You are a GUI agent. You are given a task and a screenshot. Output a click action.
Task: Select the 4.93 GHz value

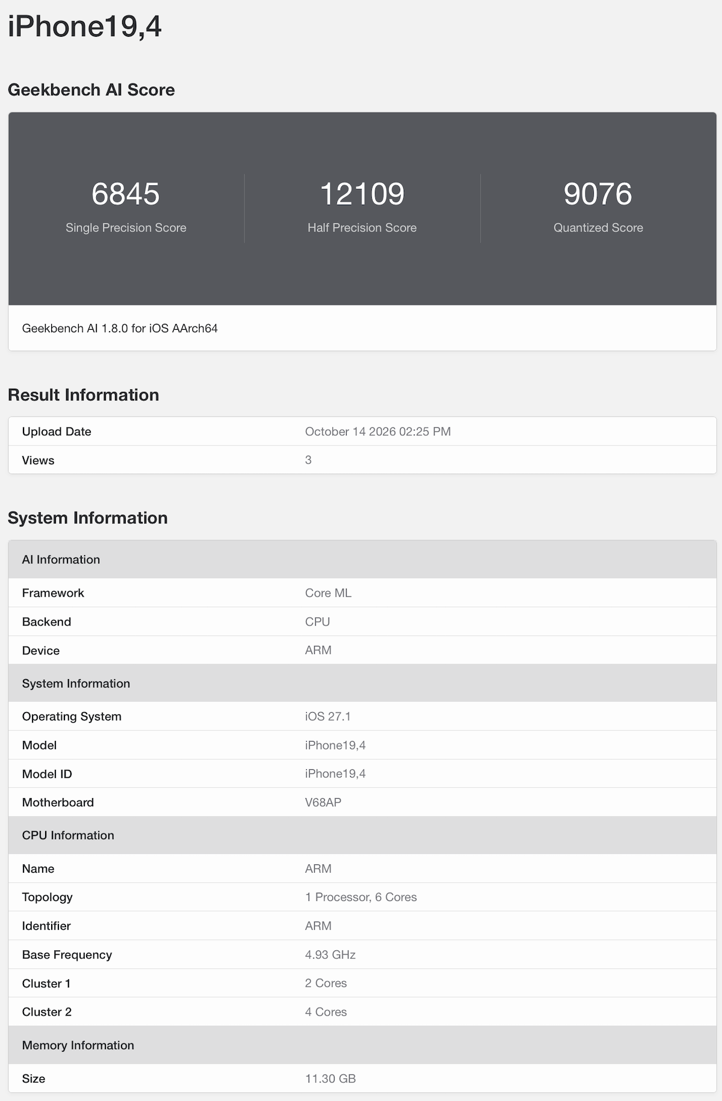point(330,955)
